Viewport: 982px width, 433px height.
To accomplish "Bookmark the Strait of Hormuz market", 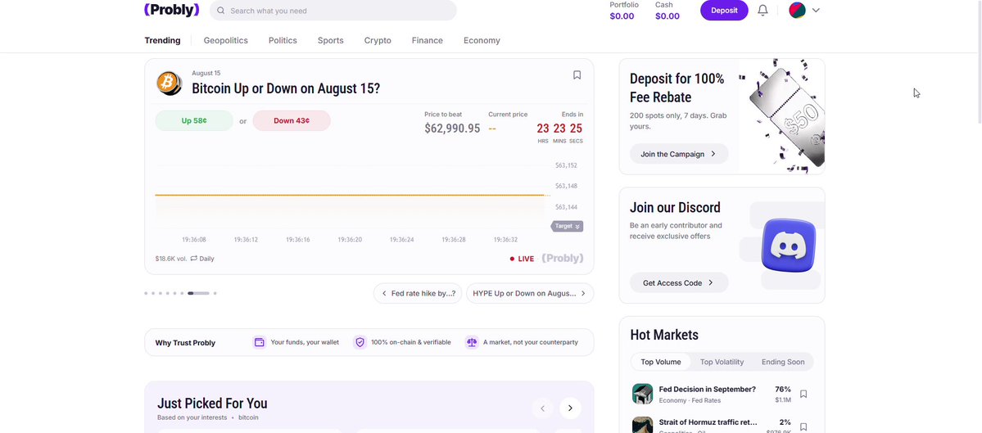I will click(803, 426).
